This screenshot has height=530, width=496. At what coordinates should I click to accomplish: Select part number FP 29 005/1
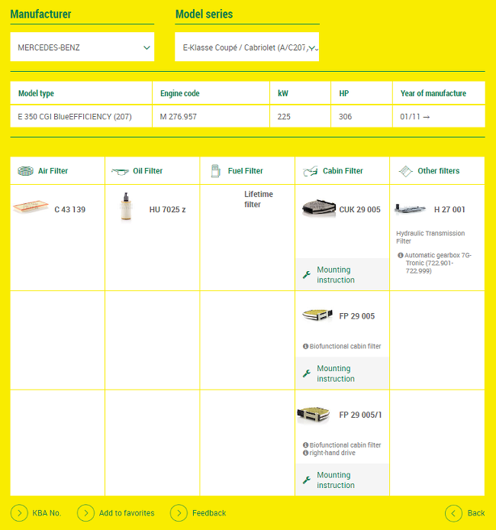click(360, 415)
